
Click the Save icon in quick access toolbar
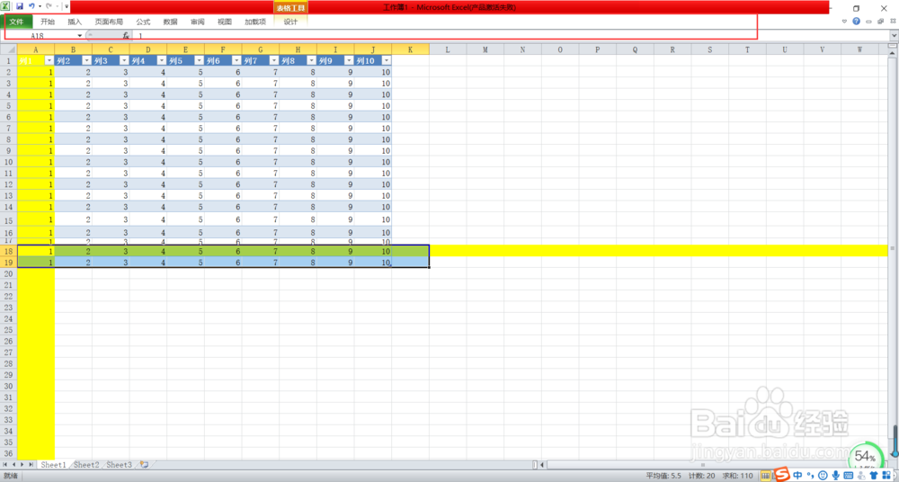(20, 6)
